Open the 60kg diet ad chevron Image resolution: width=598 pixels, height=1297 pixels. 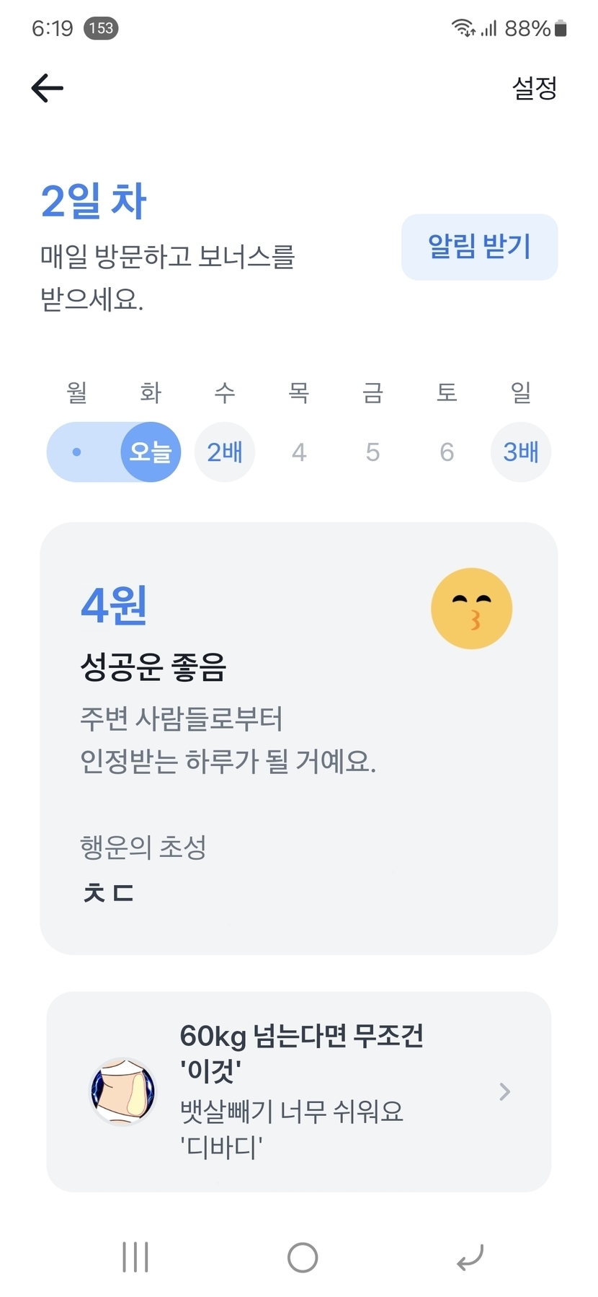point(504,1091)
